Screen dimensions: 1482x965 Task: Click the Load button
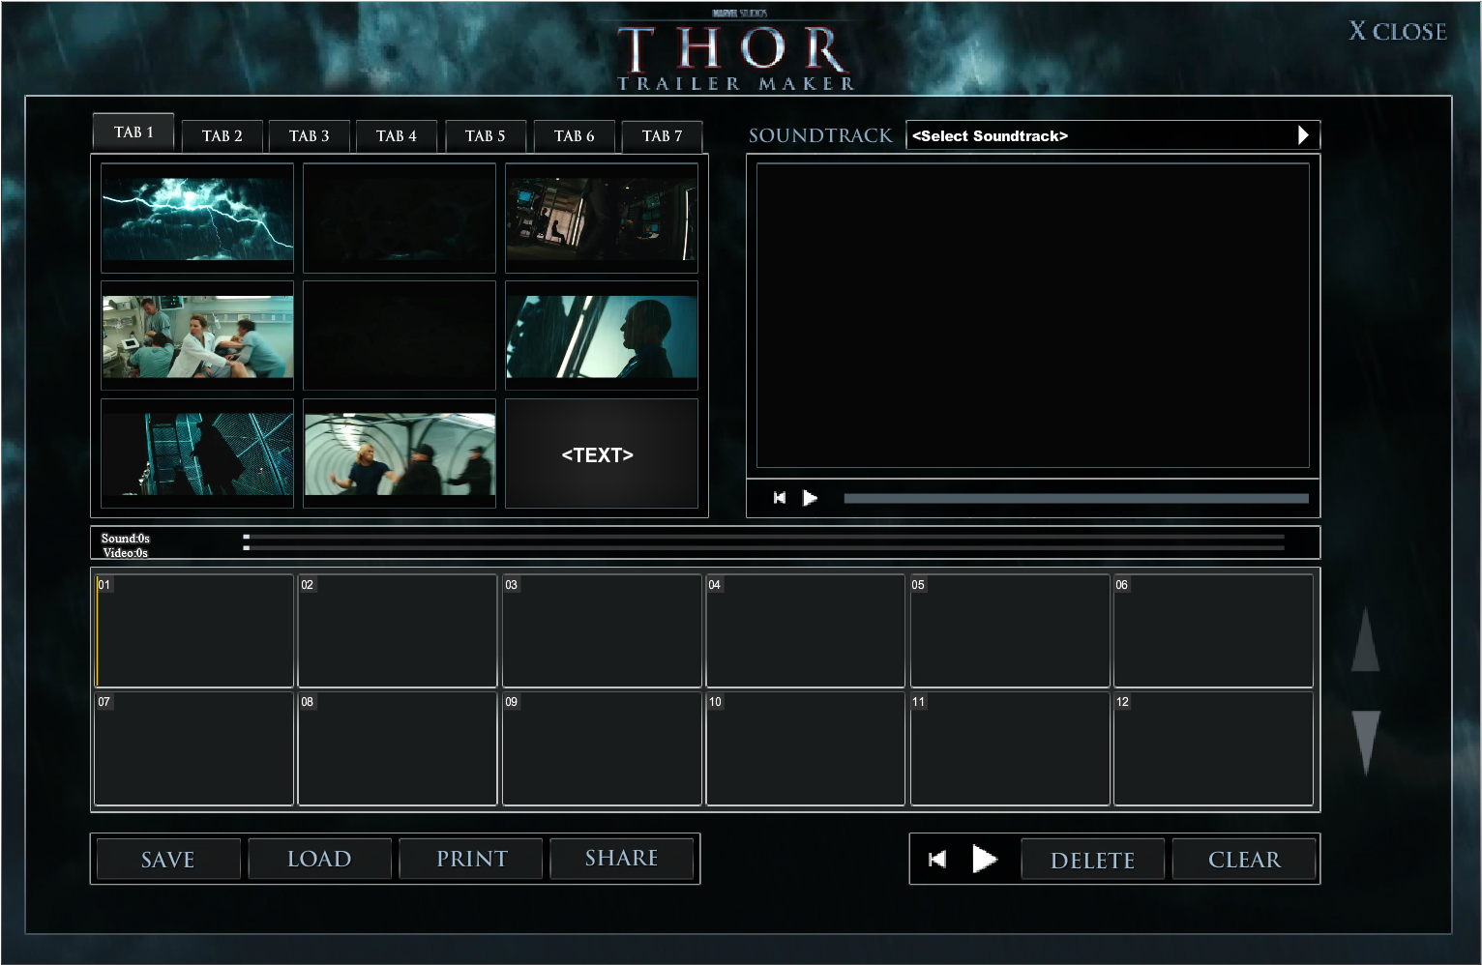319,859
